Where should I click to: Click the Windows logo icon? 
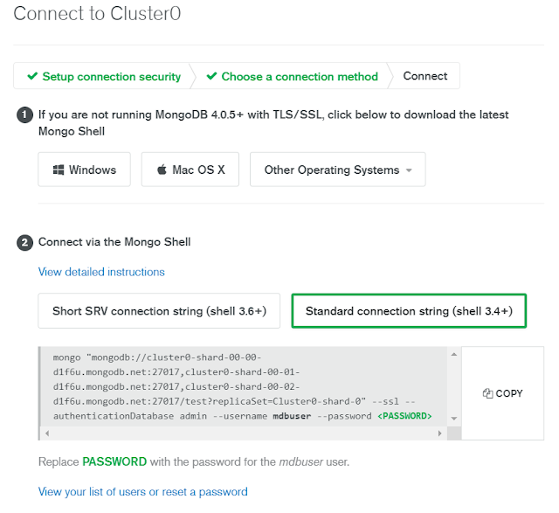pyautogui.click(x=59, y=170)
